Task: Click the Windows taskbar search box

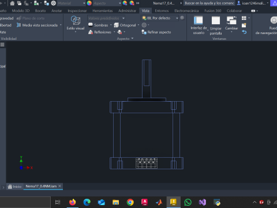Action: (x=25, y=202)
